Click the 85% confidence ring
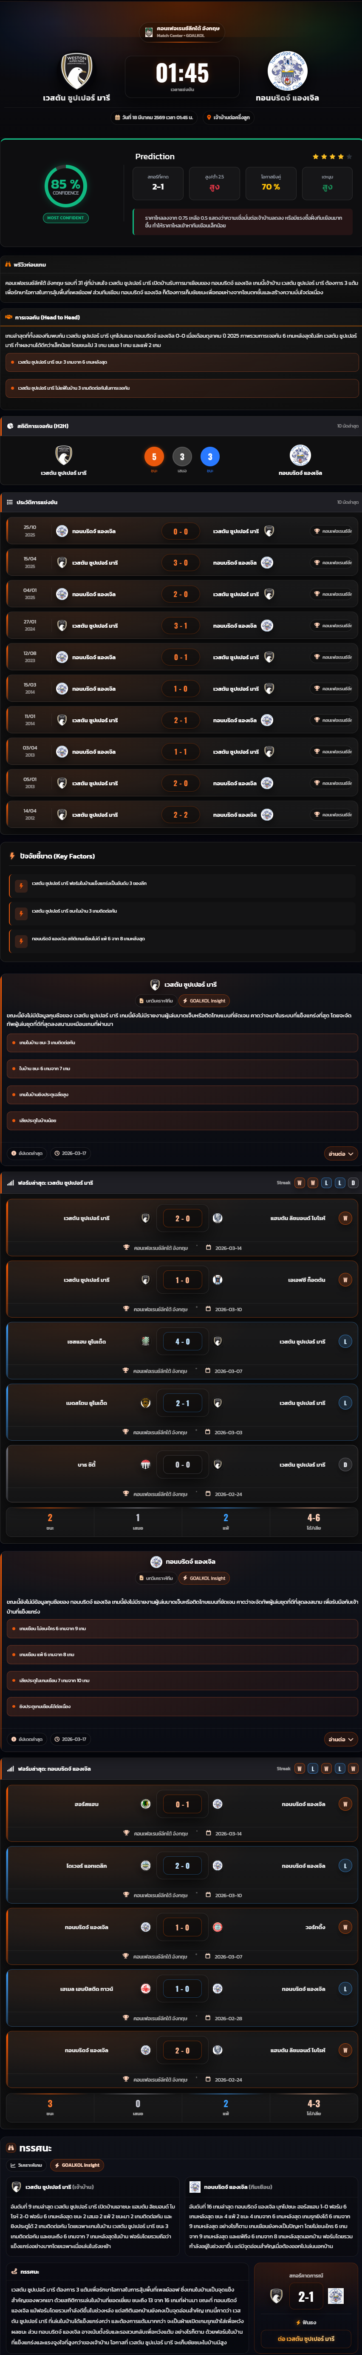The width and height of the screenshot is (362, 2355). click(66, 186)
